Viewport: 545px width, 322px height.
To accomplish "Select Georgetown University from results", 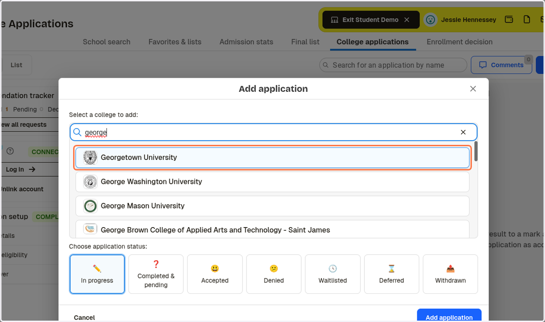I will 272,158.
